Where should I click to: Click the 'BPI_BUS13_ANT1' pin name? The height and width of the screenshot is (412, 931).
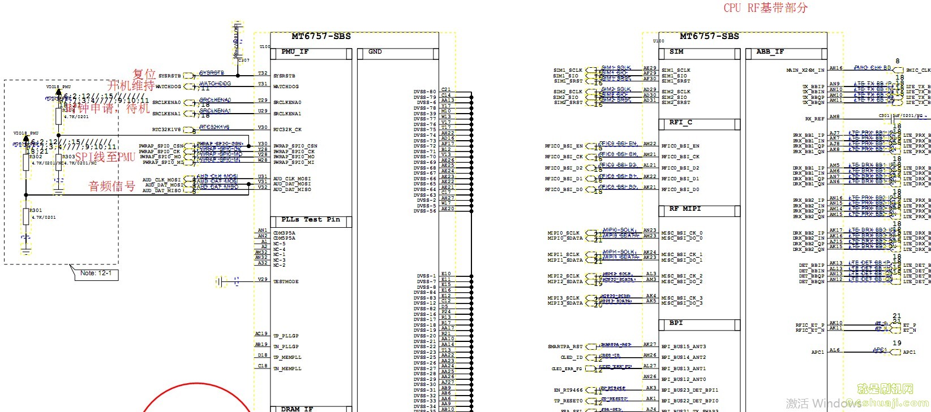(684, 368)
